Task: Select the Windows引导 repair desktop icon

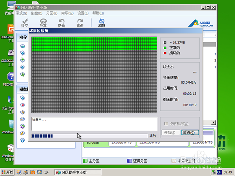Action: 8,153
